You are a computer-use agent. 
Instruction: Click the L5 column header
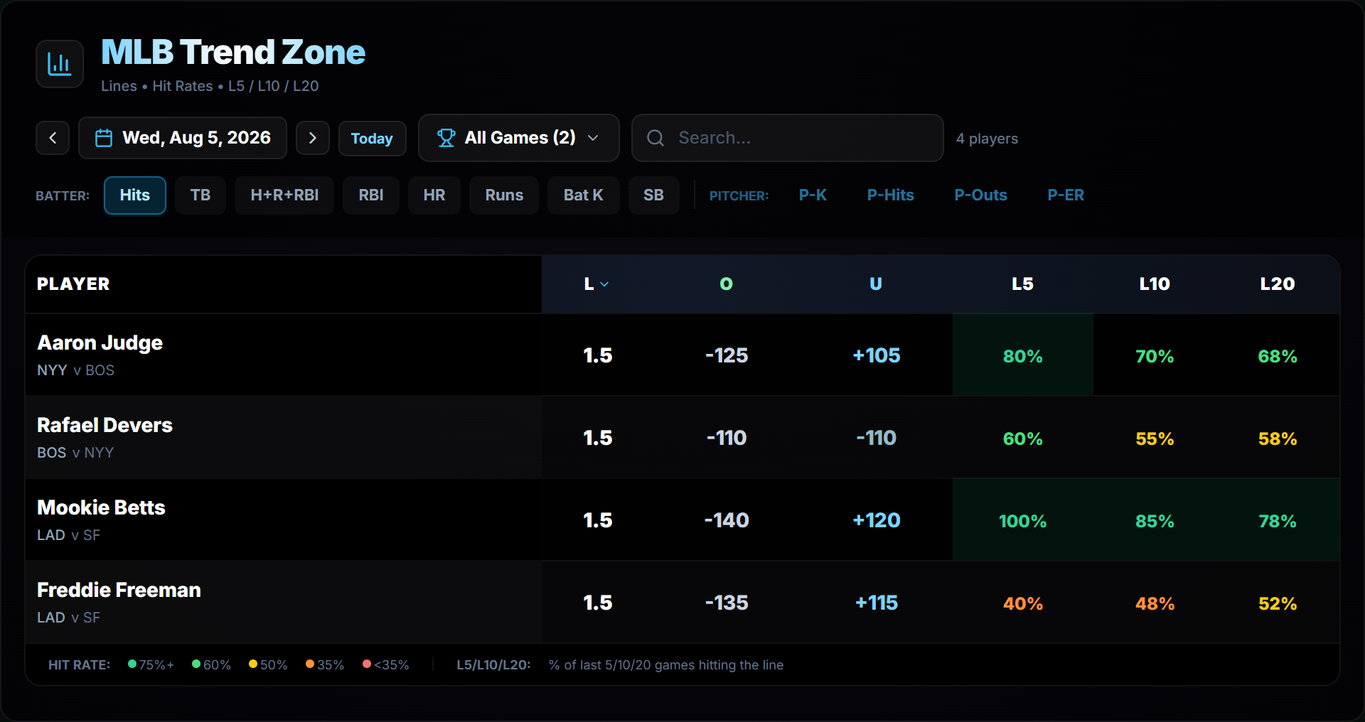(x=1022, y=284)
